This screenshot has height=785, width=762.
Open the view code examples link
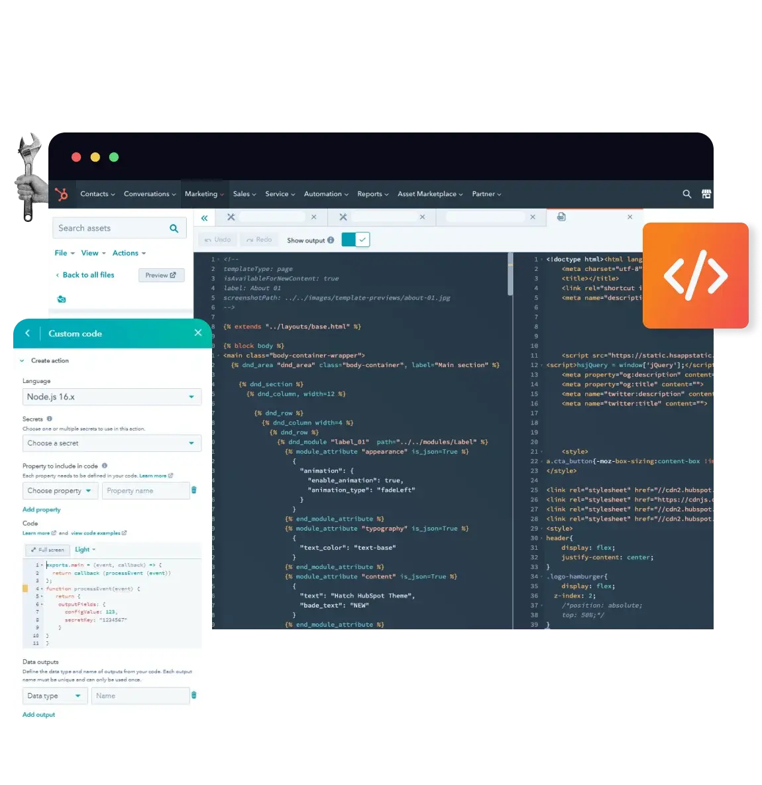(99, 533)
